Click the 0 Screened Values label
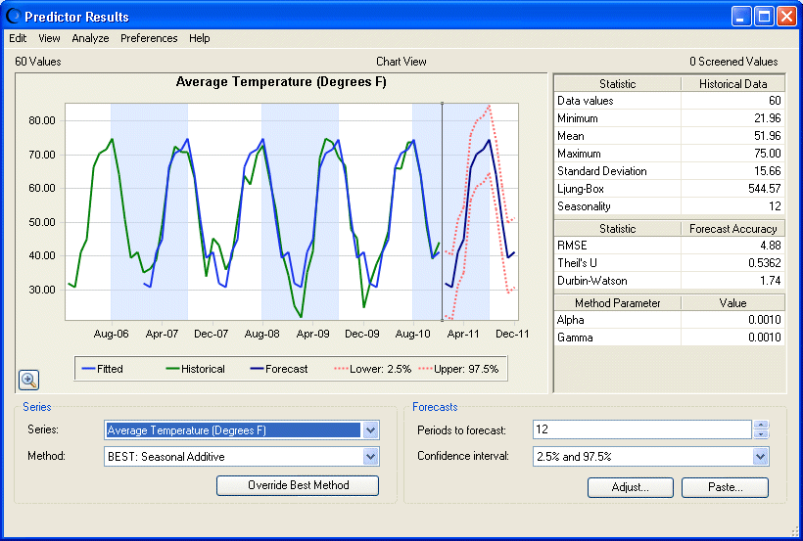 [x=733, y=62]
